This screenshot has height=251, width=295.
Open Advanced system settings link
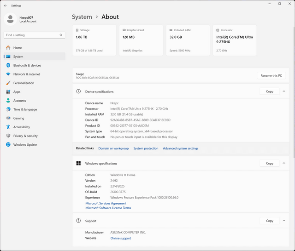tap(181, 148)
